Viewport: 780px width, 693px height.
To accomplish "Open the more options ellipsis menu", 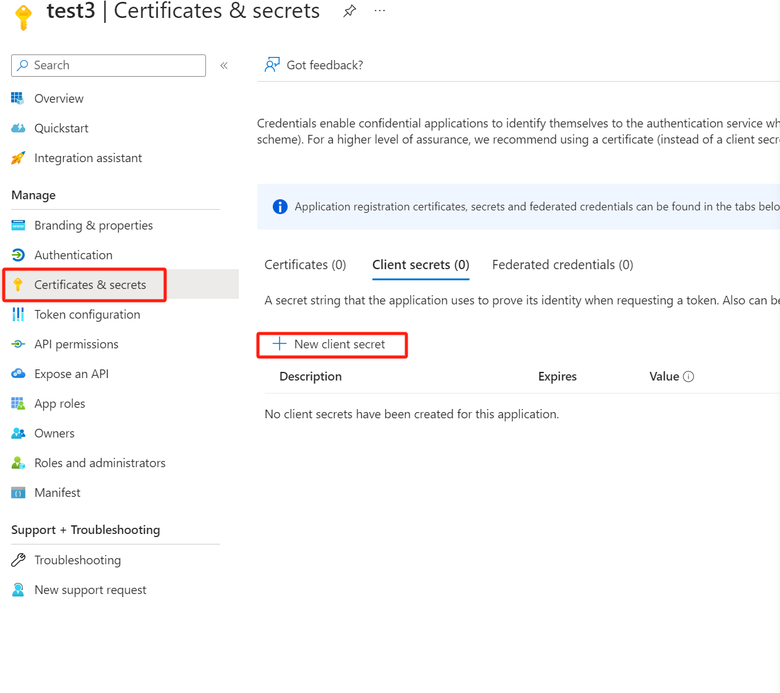I will tap(380, 11).
